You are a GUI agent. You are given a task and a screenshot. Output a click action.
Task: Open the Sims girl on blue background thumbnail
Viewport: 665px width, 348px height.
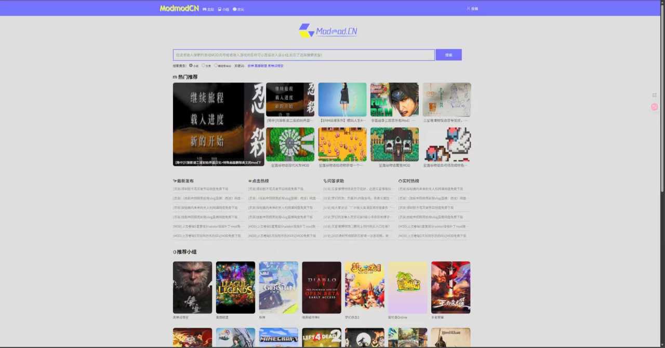[x=342, y=100]
